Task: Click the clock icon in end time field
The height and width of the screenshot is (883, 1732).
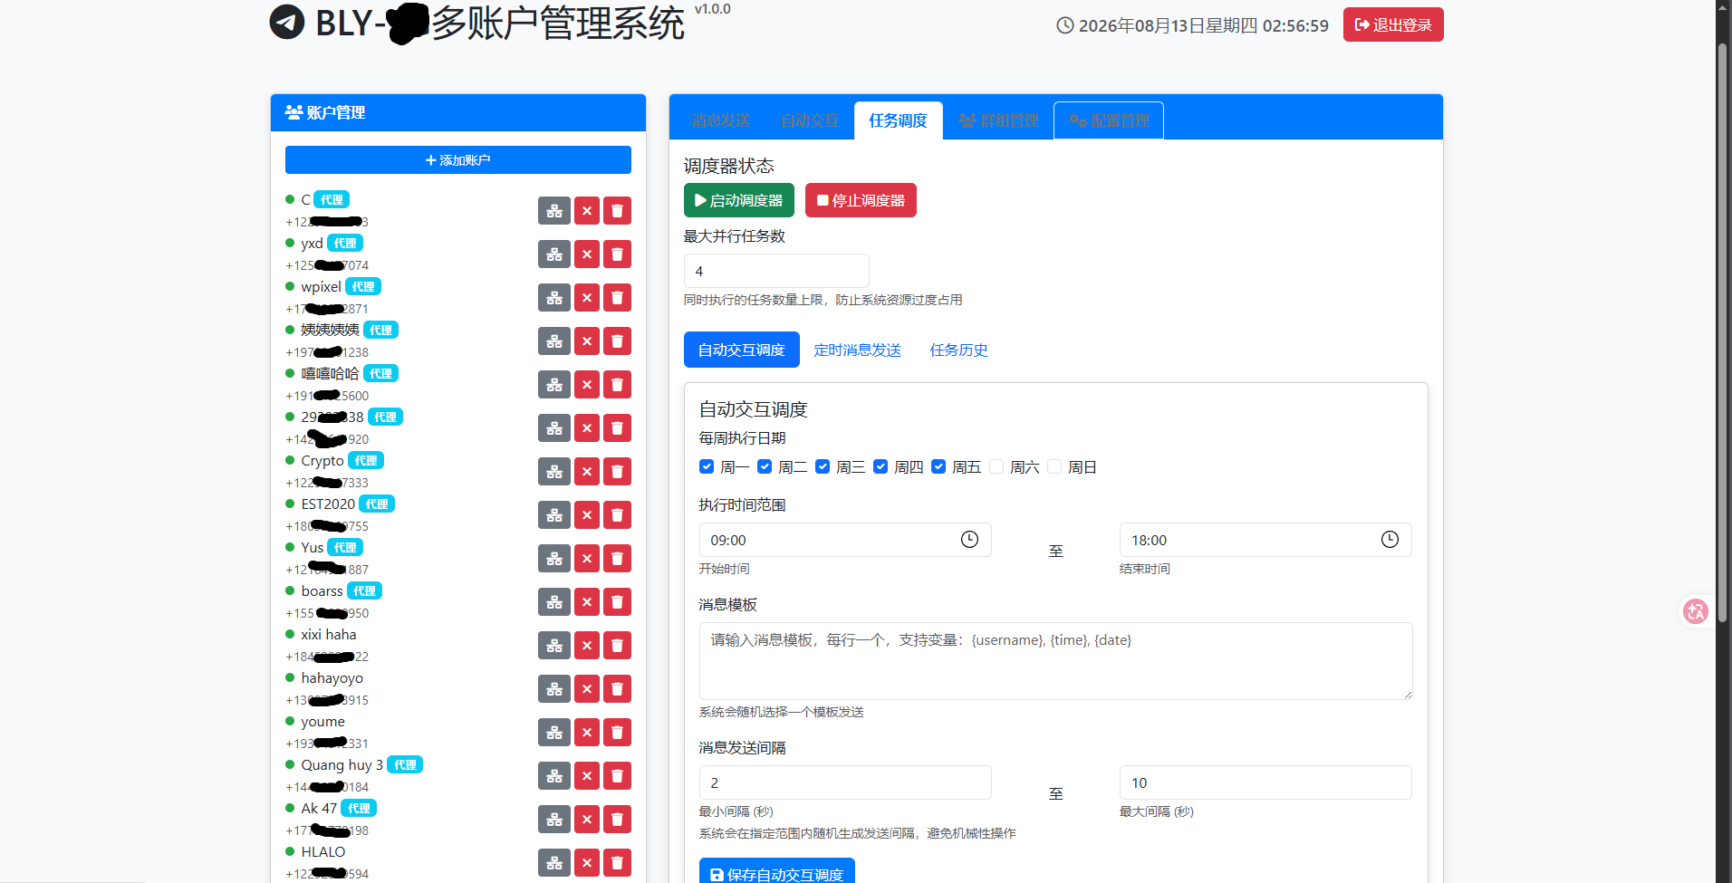Action: [1390, 540]
